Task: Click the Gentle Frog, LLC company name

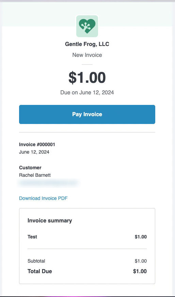Action: tap(87, 44)
